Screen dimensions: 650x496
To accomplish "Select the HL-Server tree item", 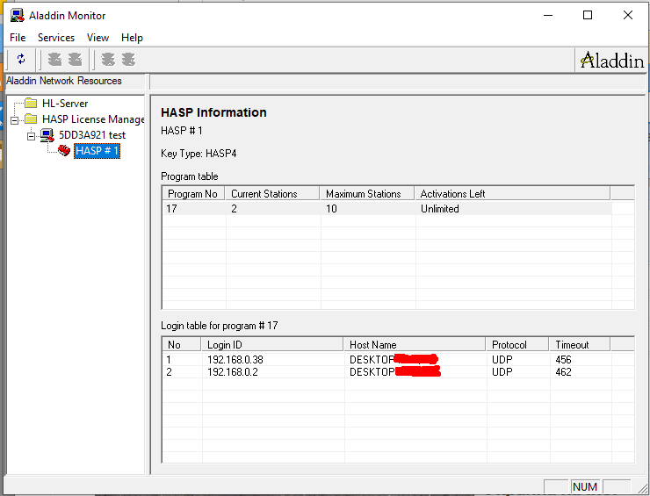I will point(65,104).
